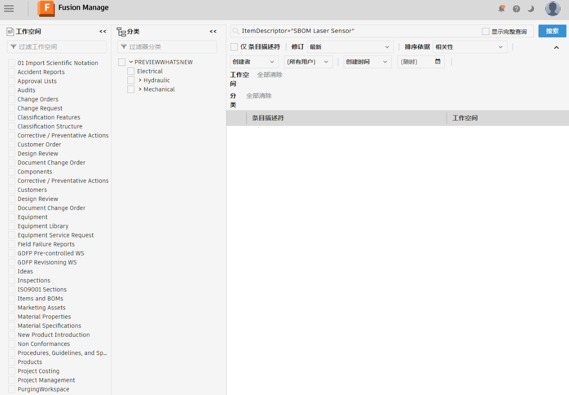Click the 分类 classification tree icon

(x=121, y=32)
